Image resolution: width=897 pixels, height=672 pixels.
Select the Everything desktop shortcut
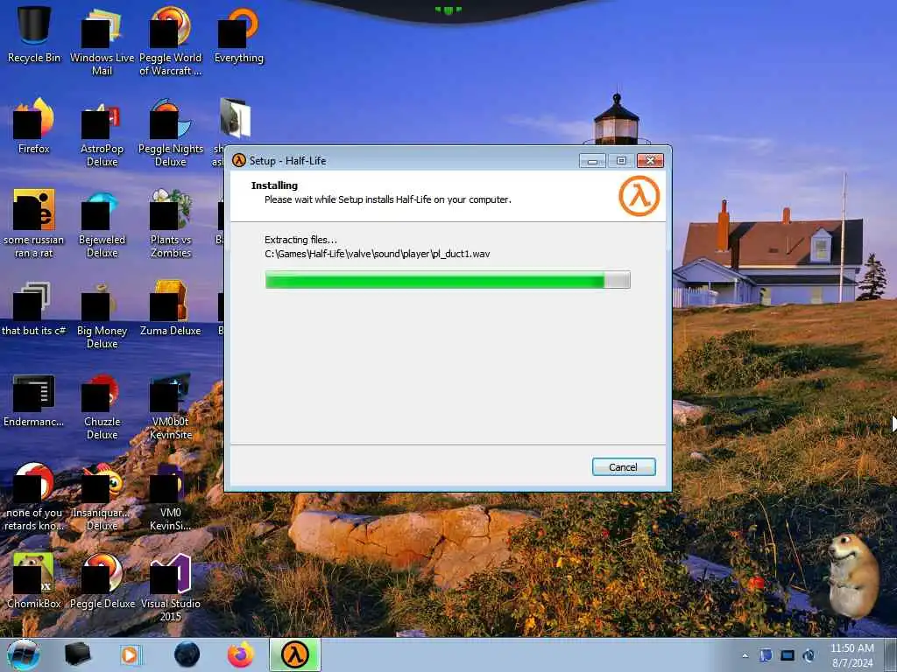[238, 34]
